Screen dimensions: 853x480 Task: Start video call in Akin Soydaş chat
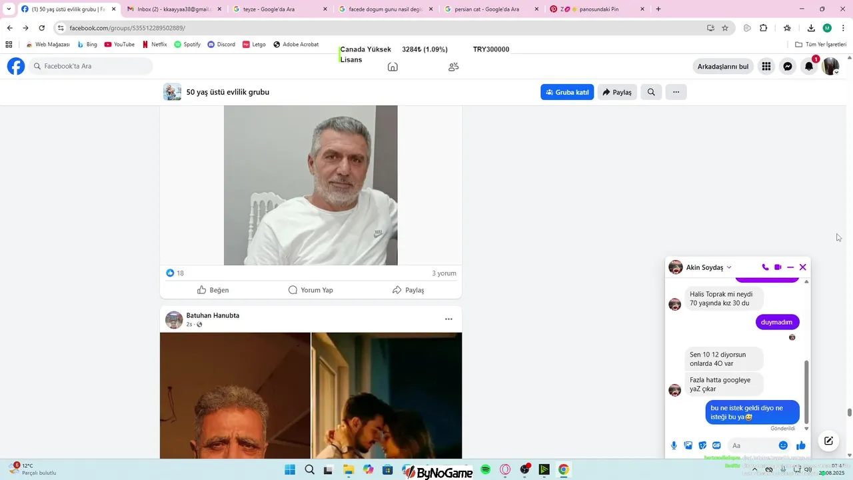click(778, 267)
